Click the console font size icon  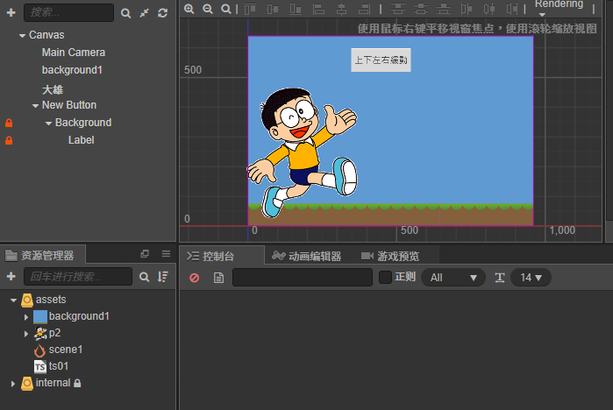pyautogui.click(x=500, y=278)
